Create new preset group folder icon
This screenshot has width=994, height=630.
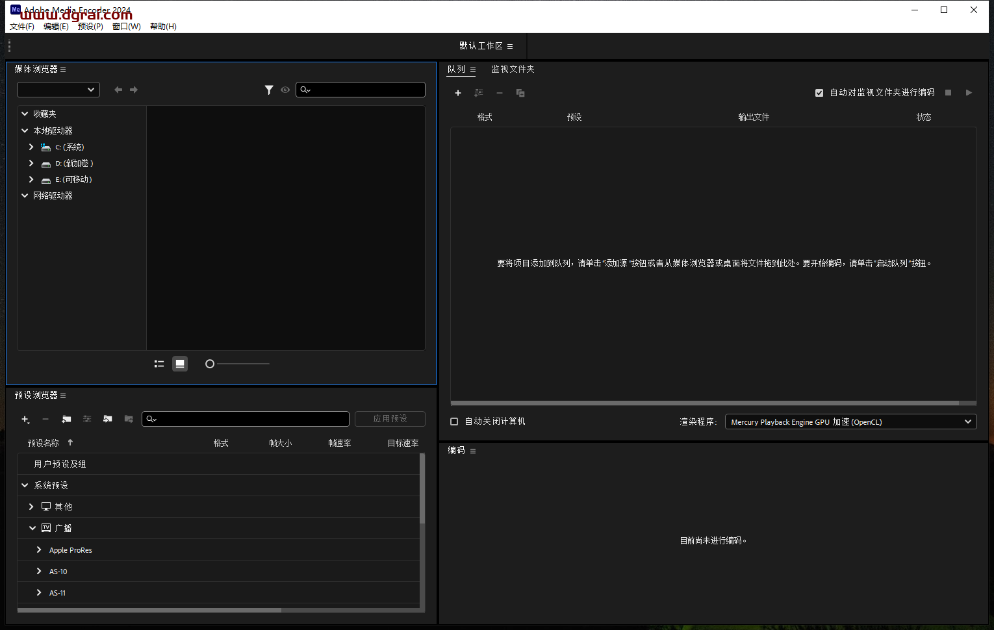66,420
